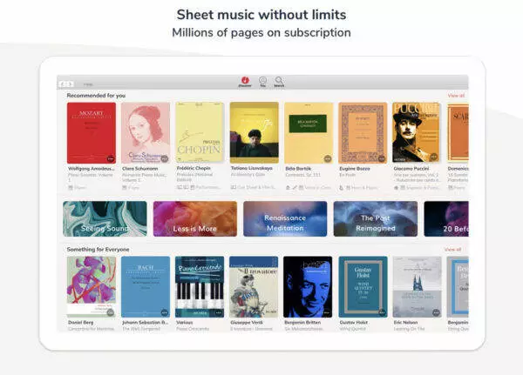The image size is (523, 375).
Task: Open the Renaissance Meditation playlist card
Action: click(285, 218)
